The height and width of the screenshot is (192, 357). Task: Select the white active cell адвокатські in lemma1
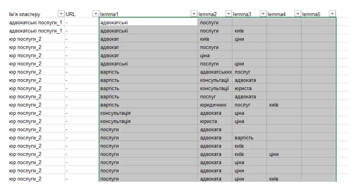click(x=148, y=22)
